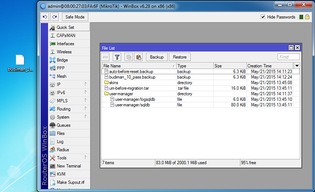
Task: Click the Tools icon in sidebar
Action: [52, 158]
